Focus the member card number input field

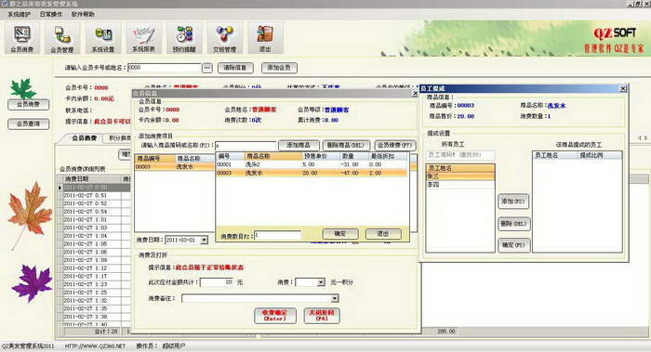[x=164, y=68]
